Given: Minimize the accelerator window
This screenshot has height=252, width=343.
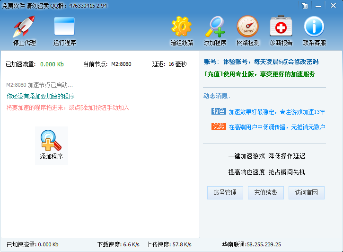Looking at the screenshot, I should tap(318, 6).
